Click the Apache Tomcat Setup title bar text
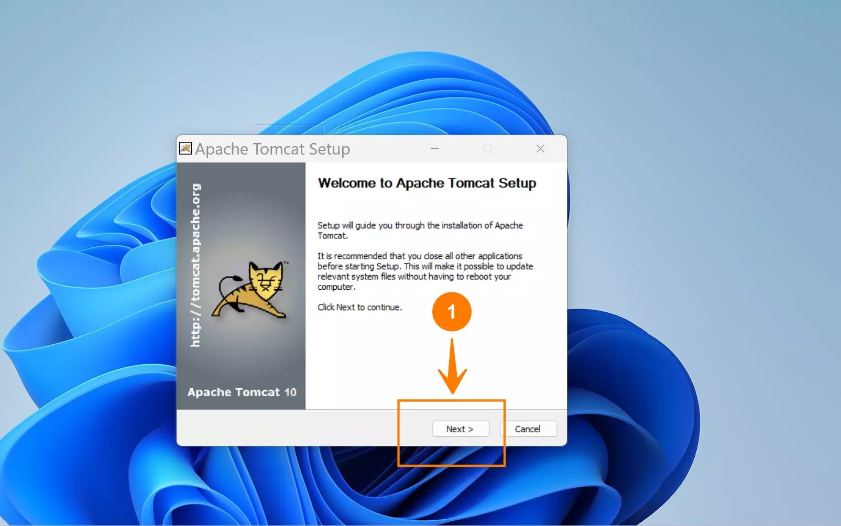Viewport: 841px width, 526px height. tap(272, 149)
